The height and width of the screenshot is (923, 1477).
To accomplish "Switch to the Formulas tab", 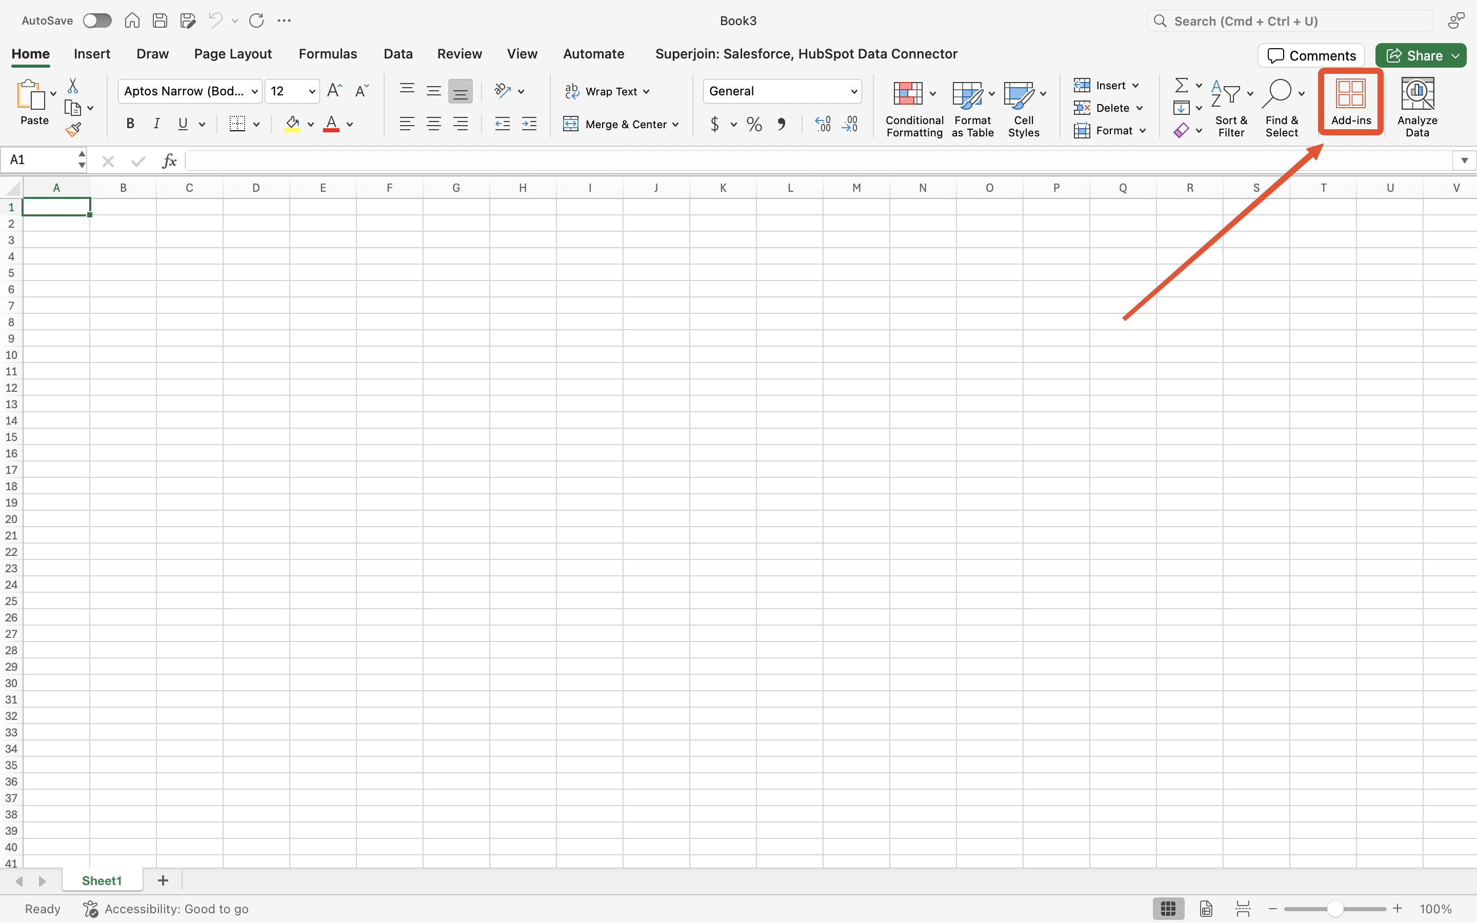I will coord(327,54).
